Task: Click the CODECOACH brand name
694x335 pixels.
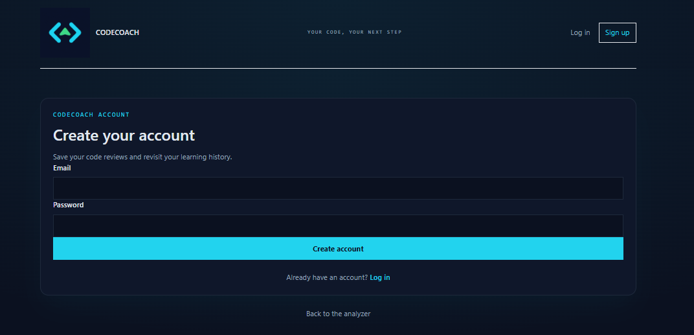Action: [117, 32]
